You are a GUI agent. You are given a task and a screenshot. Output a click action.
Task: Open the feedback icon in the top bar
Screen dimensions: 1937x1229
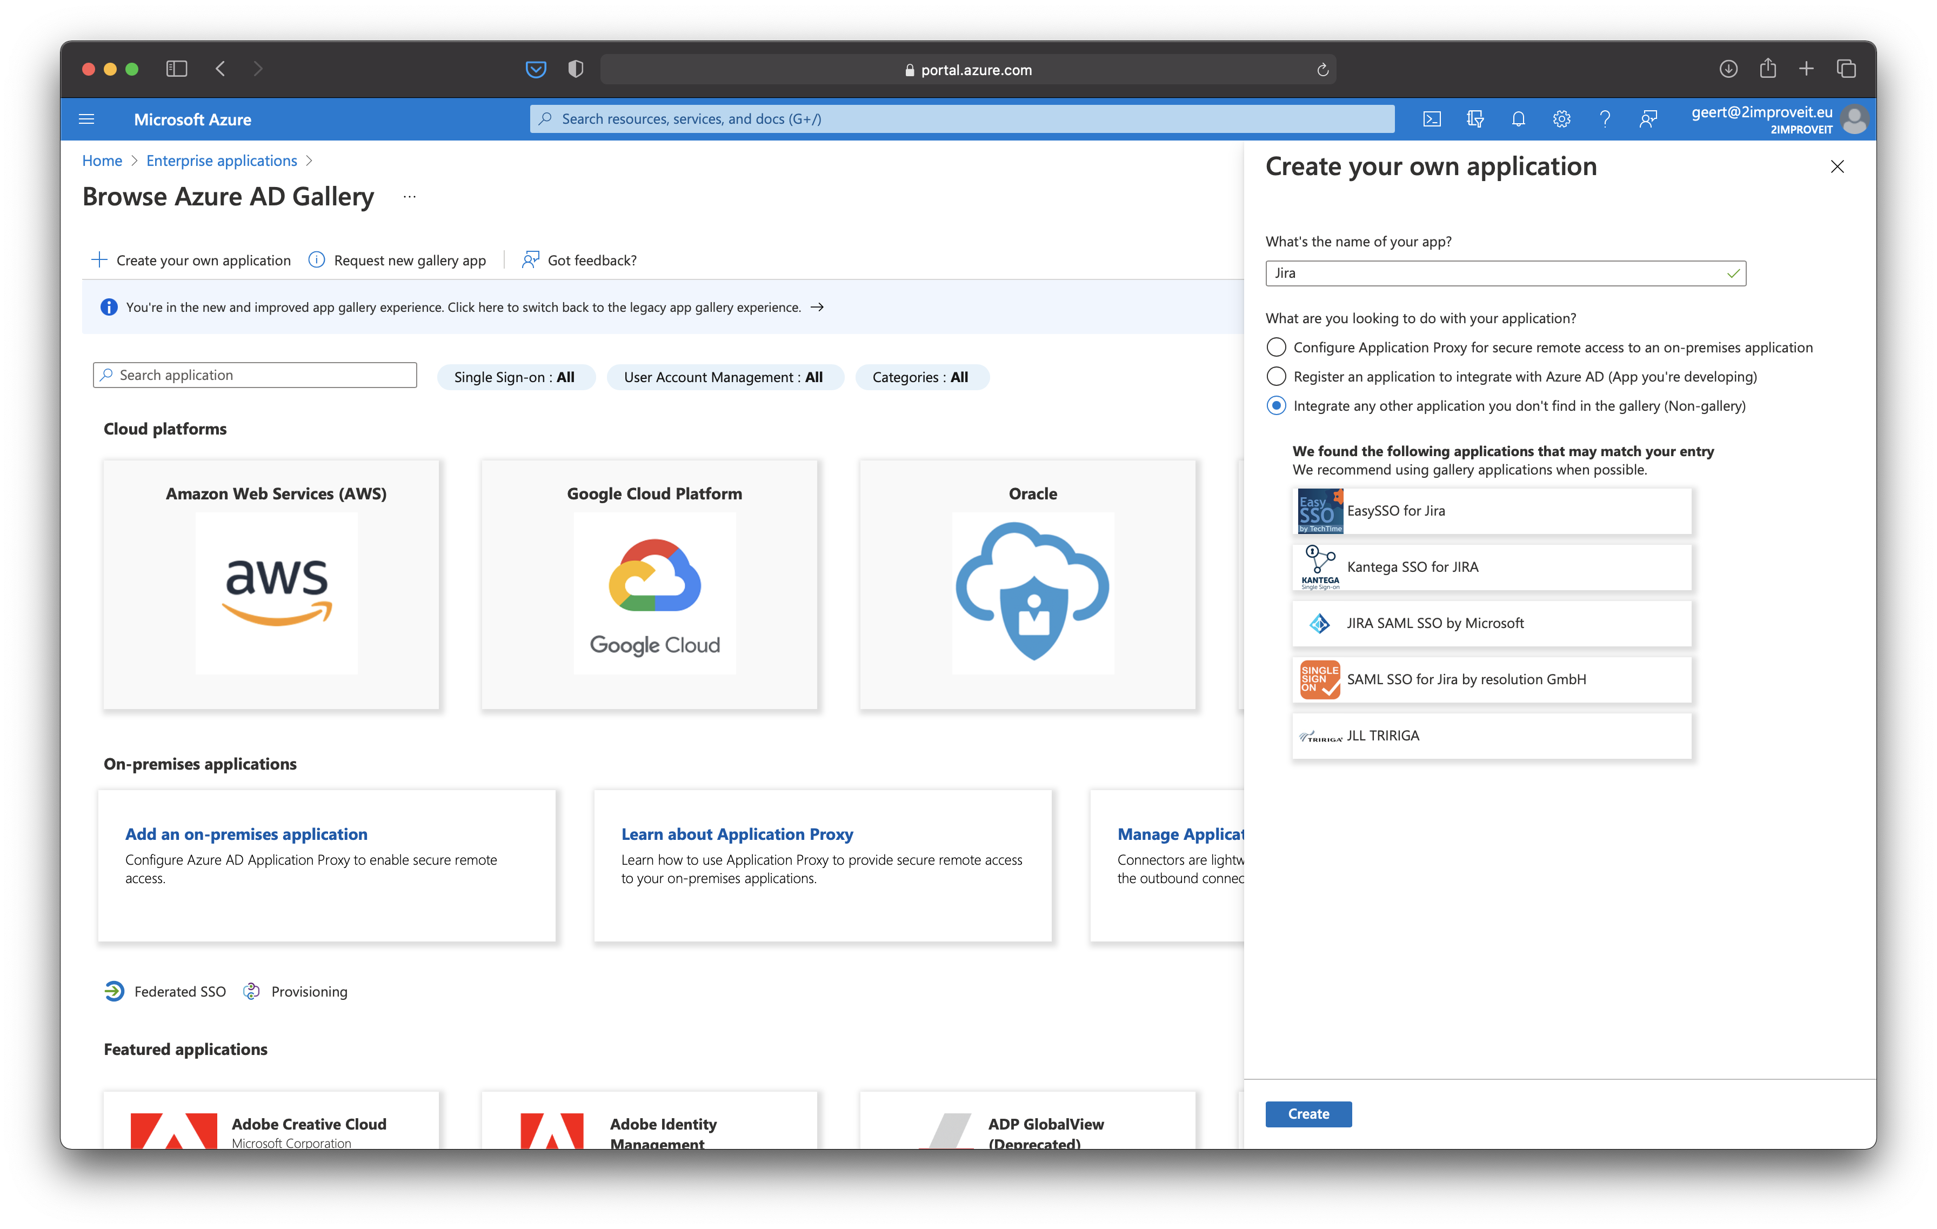pos(1648,119)
